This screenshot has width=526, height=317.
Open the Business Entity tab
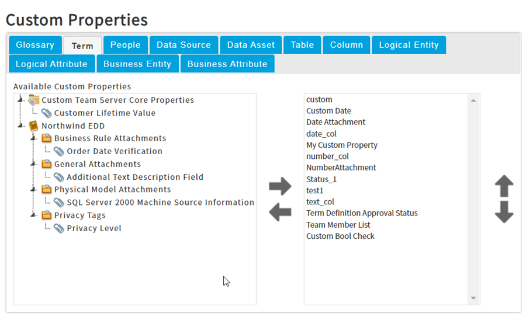[x=137, y=64]
